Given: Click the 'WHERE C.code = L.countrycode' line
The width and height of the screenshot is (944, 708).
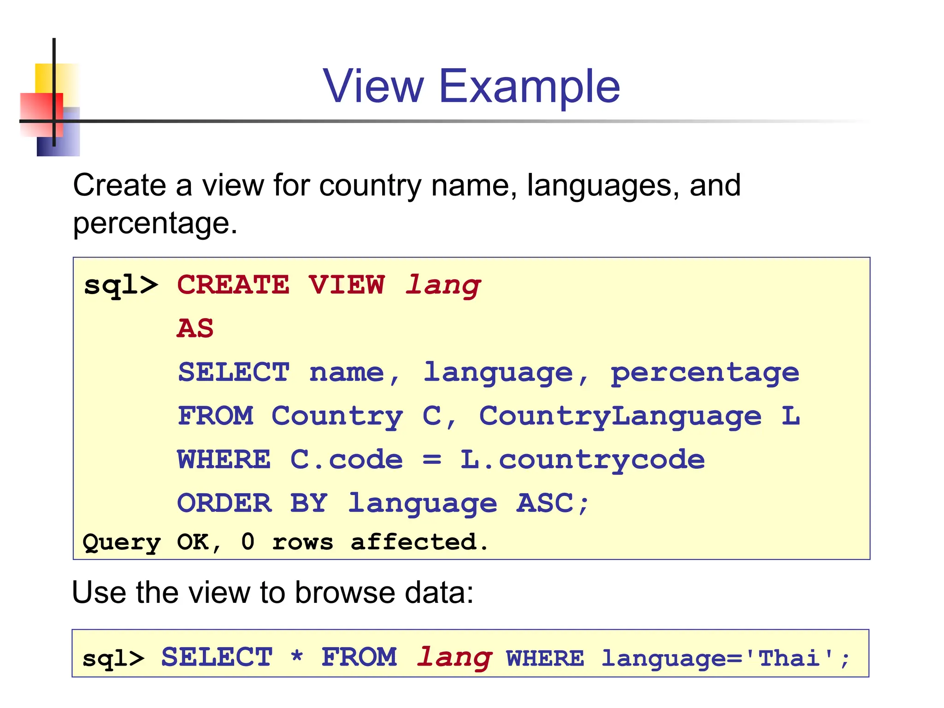Looking at the screenshot, I should tap(441, 460).
